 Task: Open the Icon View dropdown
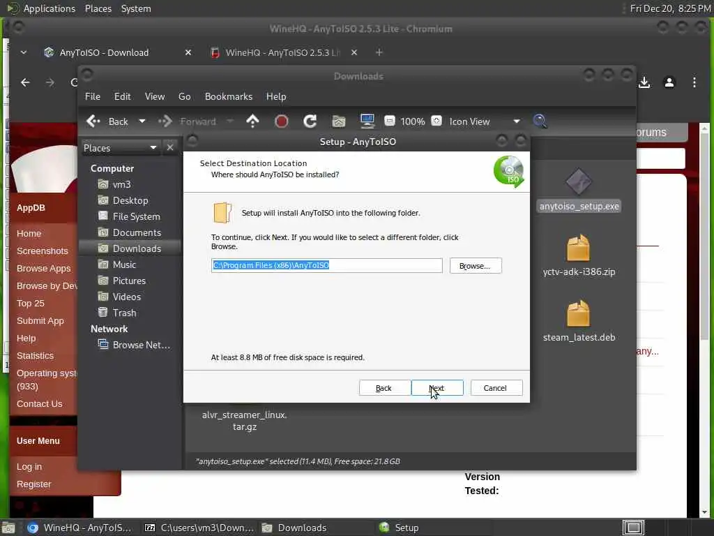(484, 121)
